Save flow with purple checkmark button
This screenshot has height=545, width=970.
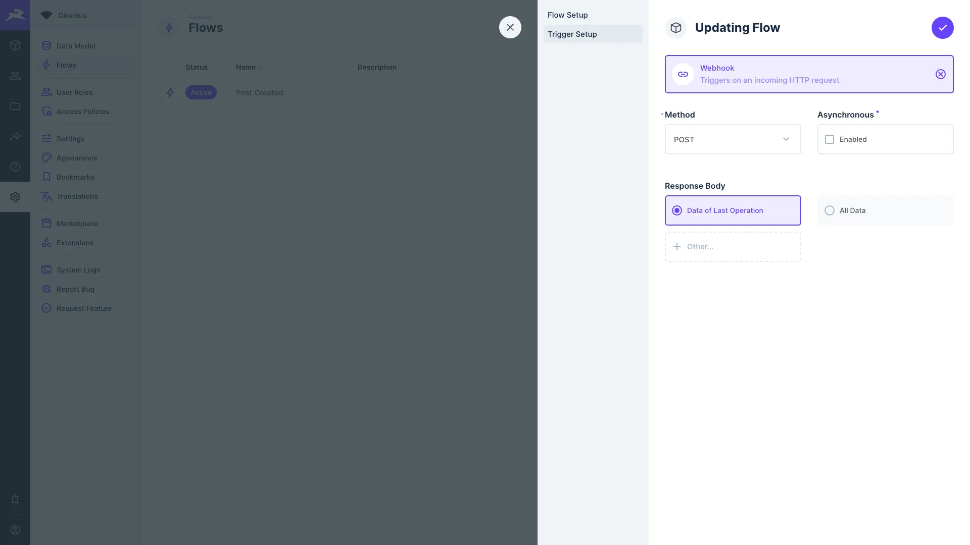942,28
